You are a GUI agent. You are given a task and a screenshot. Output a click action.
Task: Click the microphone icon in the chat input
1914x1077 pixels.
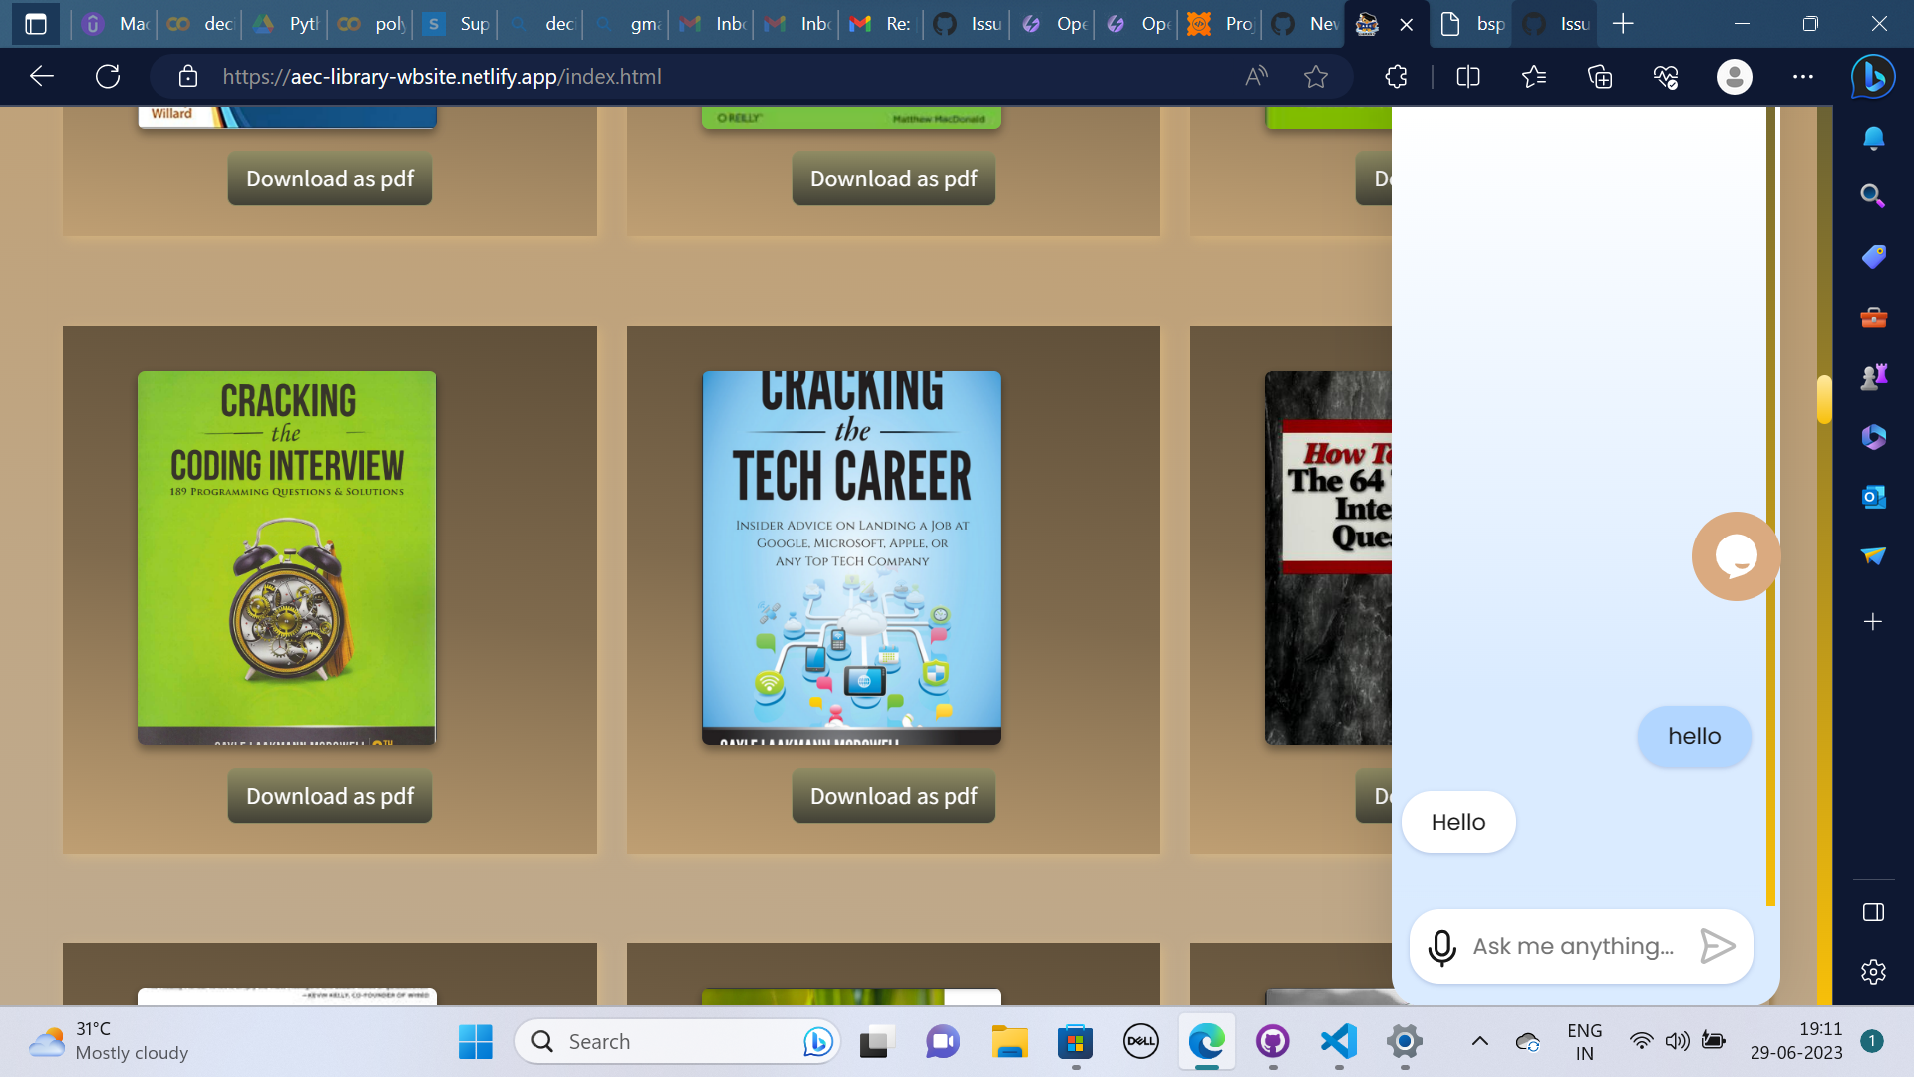pos(1441,947)
